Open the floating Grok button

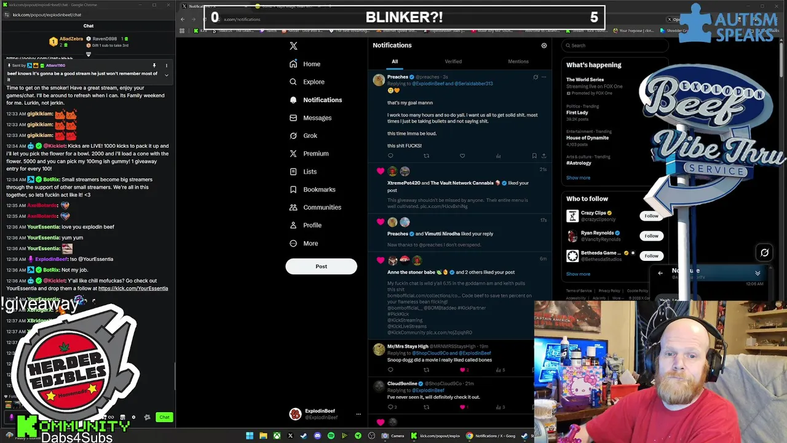click(764, 252)
